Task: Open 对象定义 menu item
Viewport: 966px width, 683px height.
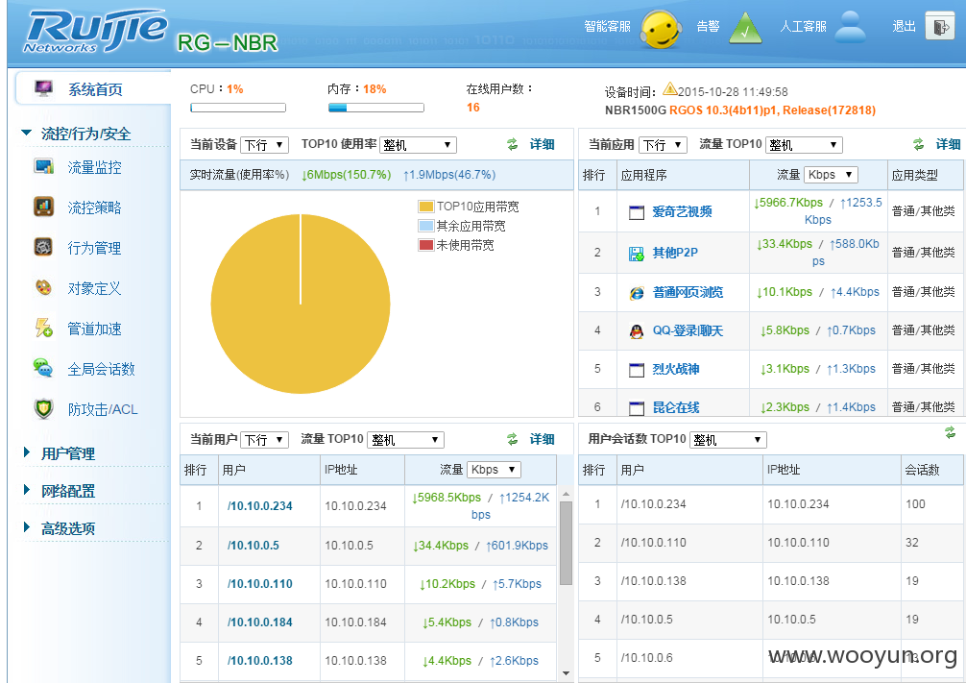Action: [x=94, y=288]
